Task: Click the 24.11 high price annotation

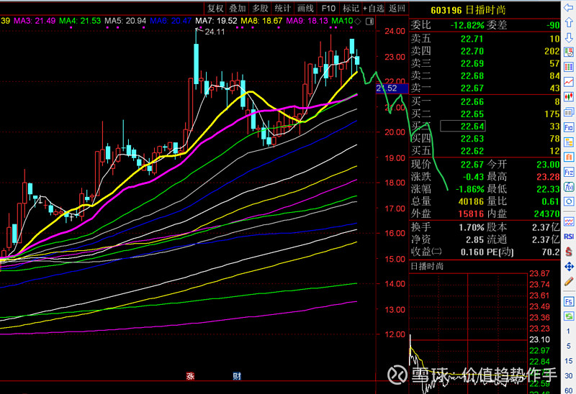Action: [215, 32]
